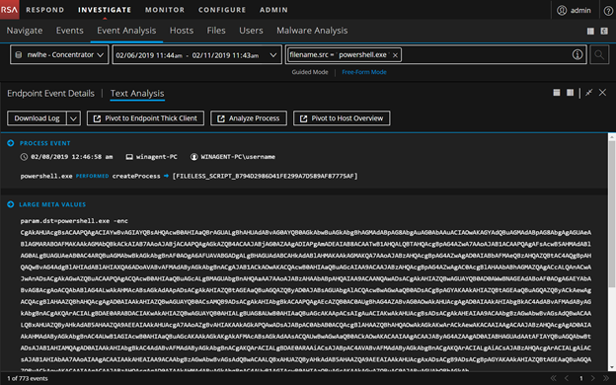Close the event details panel
Viewport: 616px width, 385px height.
602,93
